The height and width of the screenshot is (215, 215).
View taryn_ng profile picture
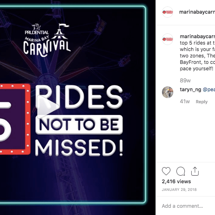168,92
